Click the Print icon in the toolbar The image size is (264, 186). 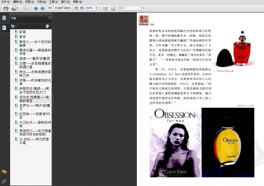(6, 8)
